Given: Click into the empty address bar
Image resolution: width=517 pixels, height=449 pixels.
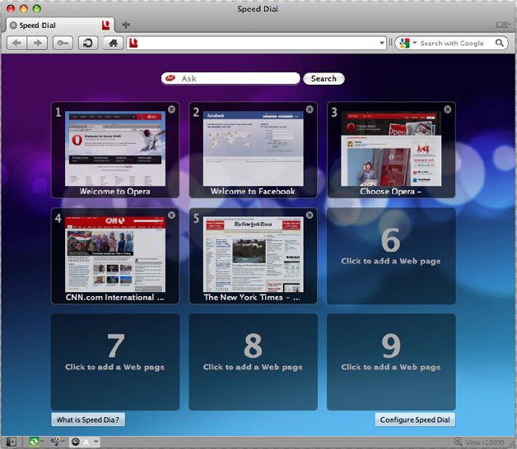Looking at the screenshot, I should pos(257,43).
